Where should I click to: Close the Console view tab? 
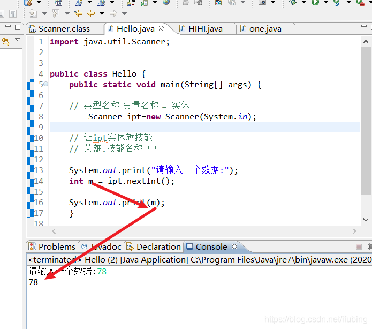(234, 246)
